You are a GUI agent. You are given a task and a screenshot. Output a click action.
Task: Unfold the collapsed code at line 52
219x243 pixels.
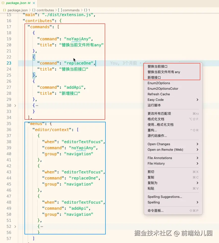[x=15, y=226]
